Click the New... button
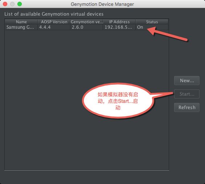 [x=187, y=80]
